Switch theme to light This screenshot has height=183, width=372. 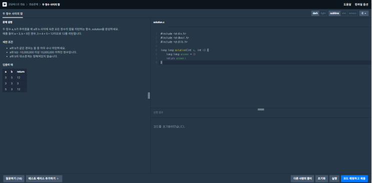[x=323, y=14]
